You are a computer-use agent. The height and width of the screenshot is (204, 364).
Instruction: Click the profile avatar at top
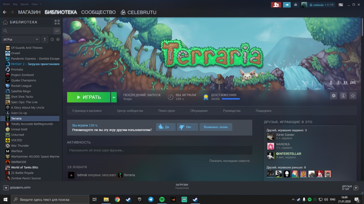pos(304,5)
